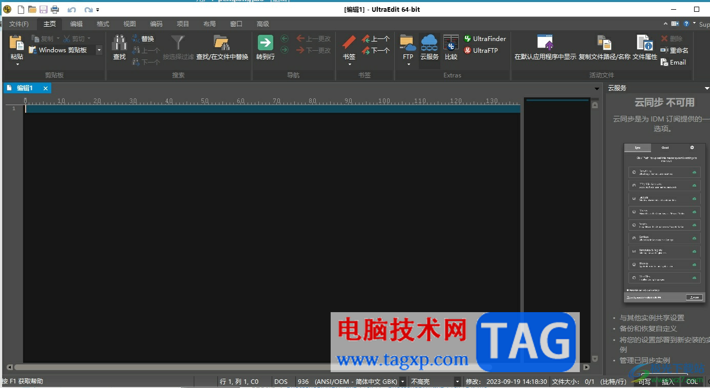Screen dimensions: 710x388
Task: Click Rename (重命名) in active file group
Action: tap(674, 50)
